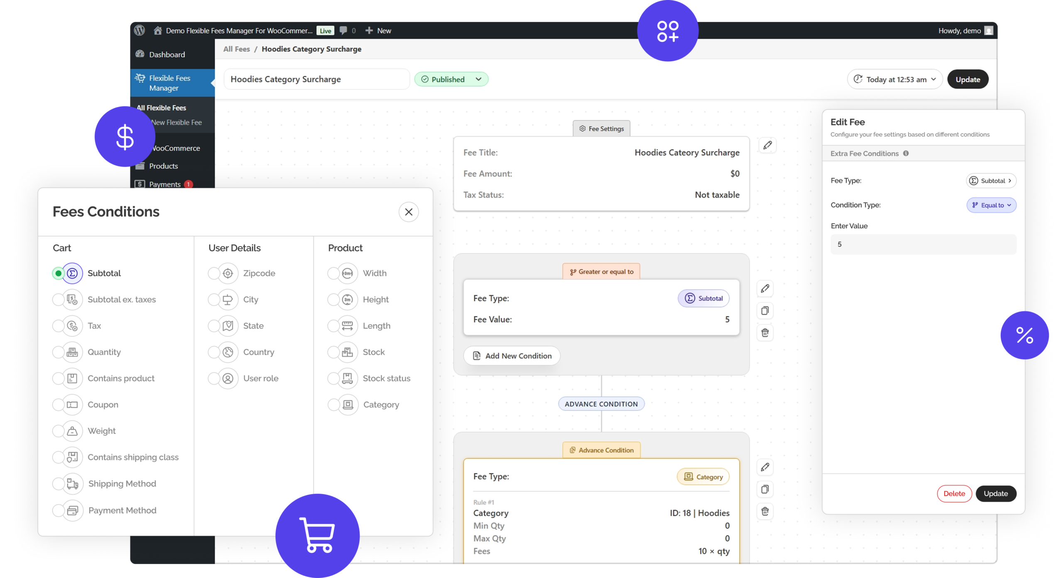This screenshot has width=1063, height=578.
Task: Select the Zipcode radio option
Action: 213,273
